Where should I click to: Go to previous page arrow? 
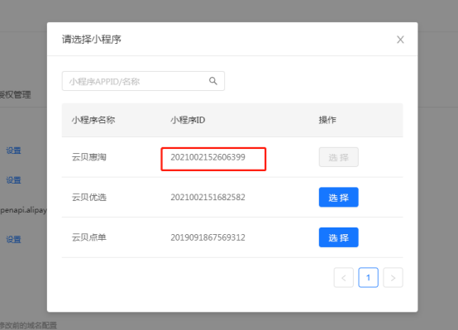(344, 277)
